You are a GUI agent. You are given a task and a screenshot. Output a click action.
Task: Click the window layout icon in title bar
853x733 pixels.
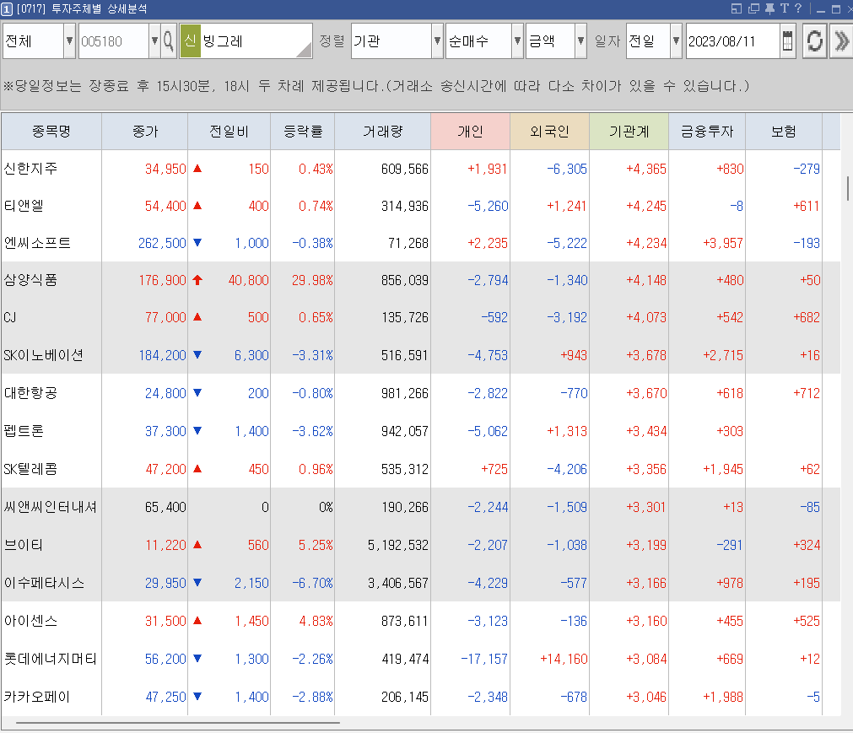click(x=737, y=8)
